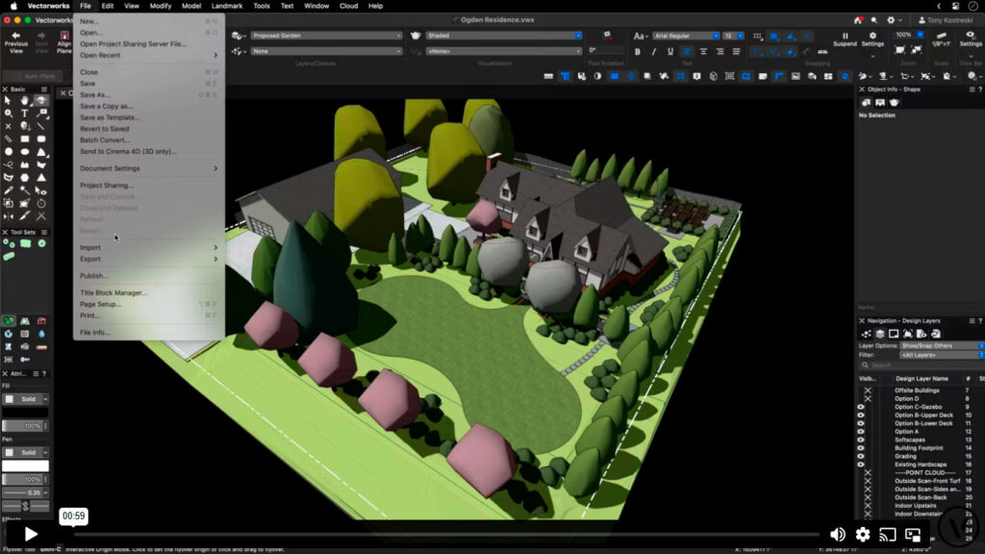Screen dimensions: 985x554
Task: Open video settings gear icon
Action: pyautogui.click(x=863, y=535)
